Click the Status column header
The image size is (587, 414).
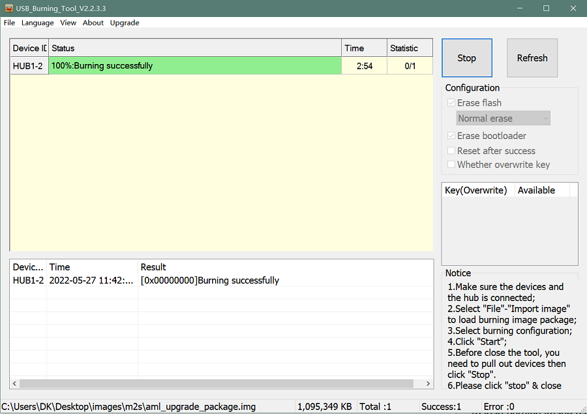coord(194,48)
